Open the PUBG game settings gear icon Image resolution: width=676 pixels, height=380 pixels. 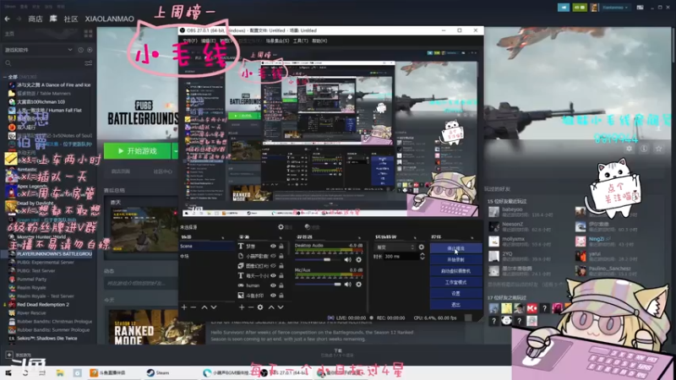[629, 149]
